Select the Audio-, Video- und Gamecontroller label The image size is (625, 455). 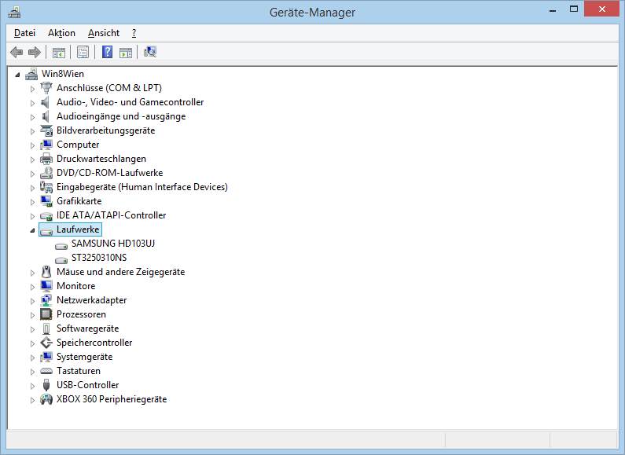130,102
